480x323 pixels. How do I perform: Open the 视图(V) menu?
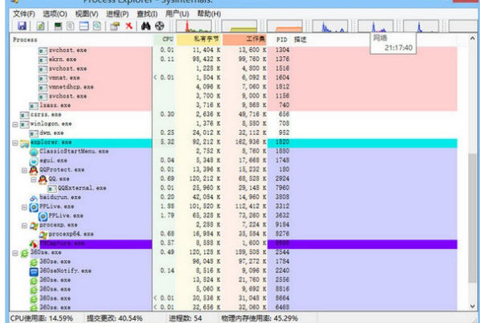pos(87,14)
